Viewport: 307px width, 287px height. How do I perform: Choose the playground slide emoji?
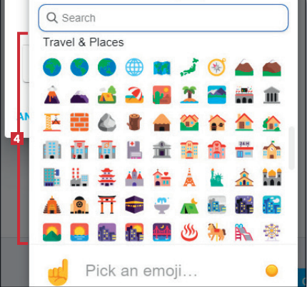(244, 232)
